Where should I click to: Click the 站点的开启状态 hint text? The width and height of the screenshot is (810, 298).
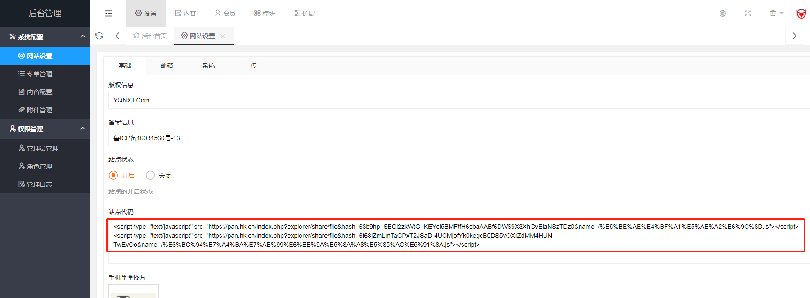click(130, 191)
